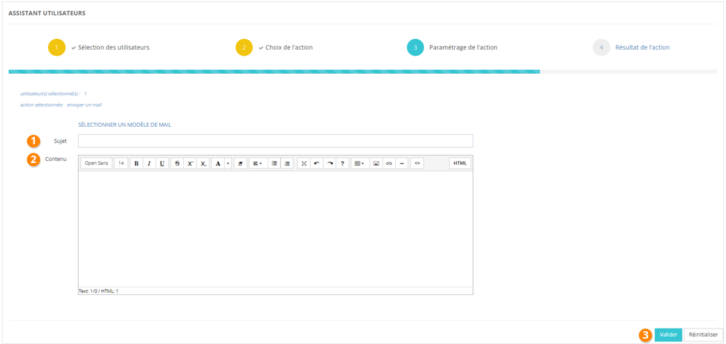
Task: Toggle italic formatting in the editor
Action: pos(149,163)
